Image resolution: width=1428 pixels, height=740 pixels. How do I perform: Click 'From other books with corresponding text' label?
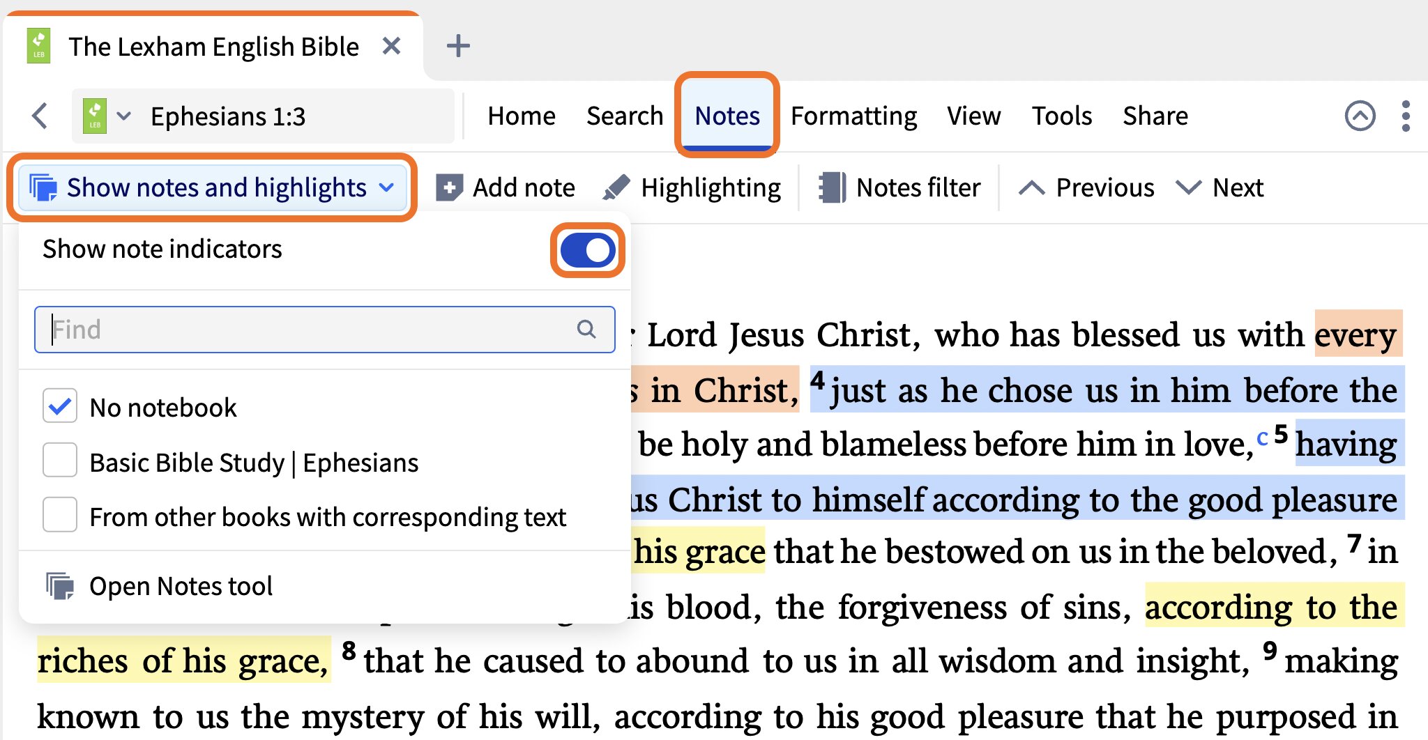pos(328,517)
